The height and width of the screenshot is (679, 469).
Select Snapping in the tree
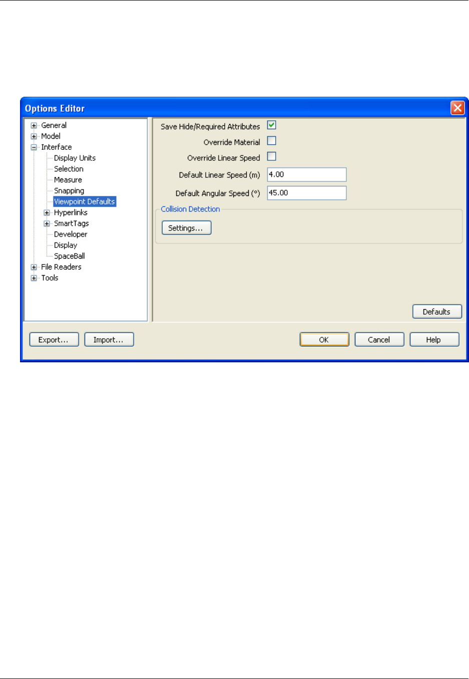pyautogui.click(x=69, y=191)
